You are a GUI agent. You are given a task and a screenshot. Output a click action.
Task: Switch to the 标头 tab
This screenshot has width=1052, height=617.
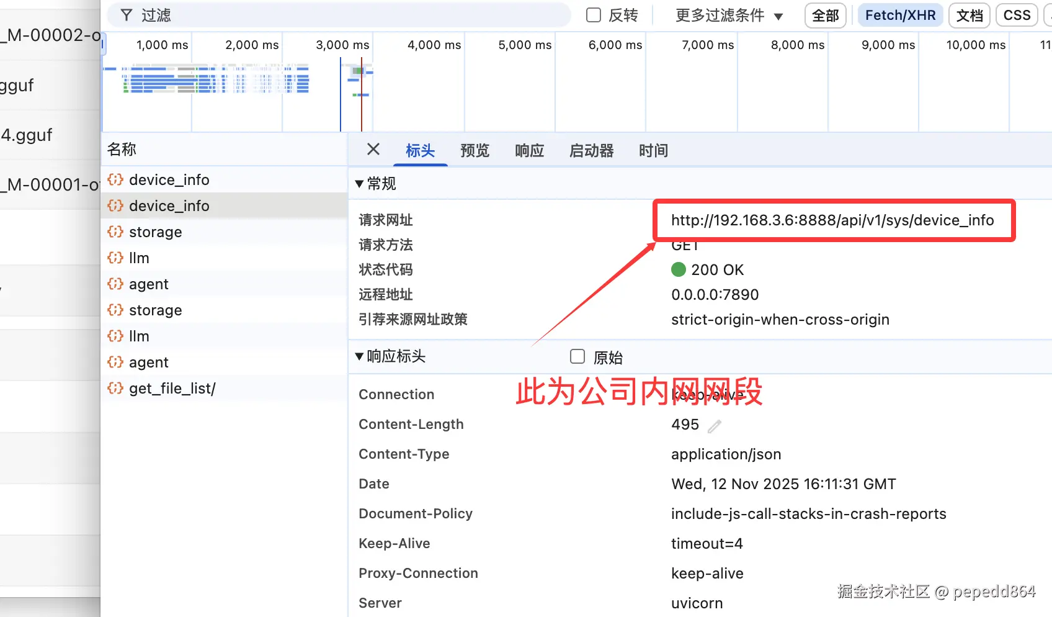pos(421,151)
